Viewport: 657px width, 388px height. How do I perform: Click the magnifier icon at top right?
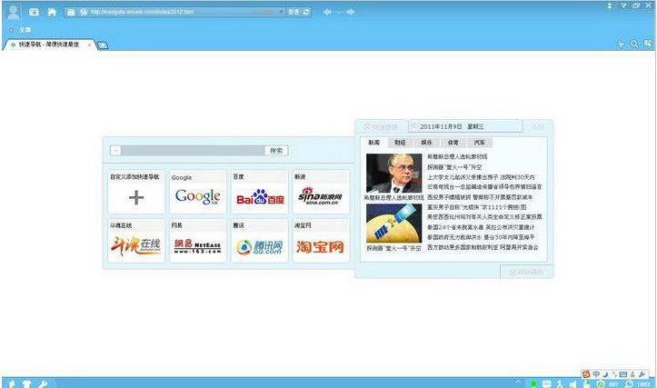(x=634, y=44)
